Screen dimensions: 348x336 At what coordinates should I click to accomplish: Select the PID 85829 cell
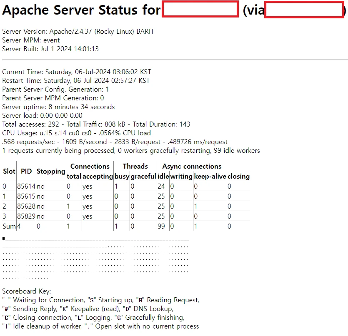[x=26, y=217]
